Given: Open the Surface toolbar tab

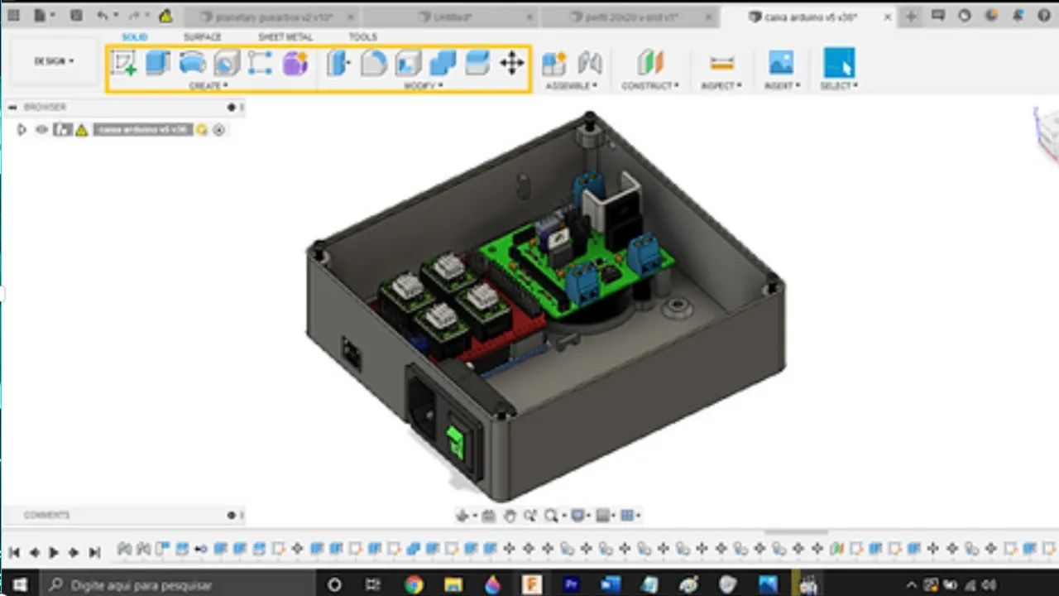Looking at the screenshot, I should [x=202, y=37].
